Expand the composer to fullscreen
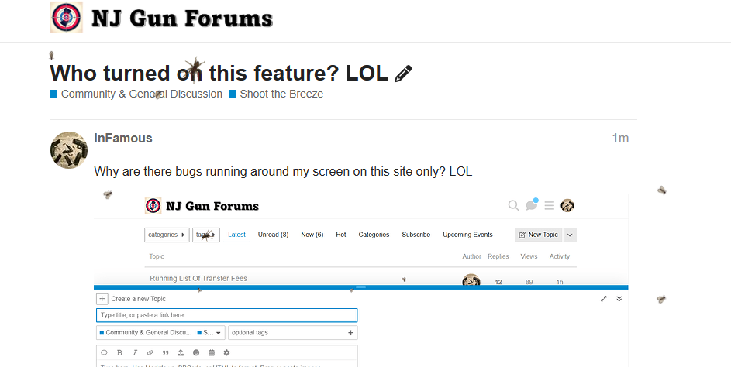731x367 pixels. tap(603, 299)
